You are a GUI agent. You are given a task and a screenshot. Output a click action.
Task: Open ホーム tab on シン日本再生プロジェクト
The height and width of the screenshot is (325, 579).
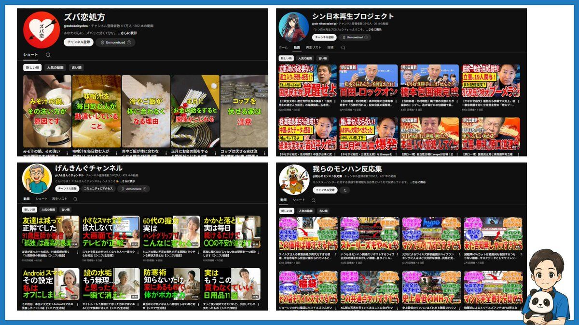click(x=283, y=48)
